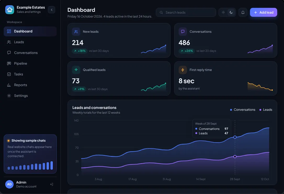The width and height of the screenshot is (284, 194).
Task: Toggle the Conversations series in chart legend
Action: tap(243, 110)
